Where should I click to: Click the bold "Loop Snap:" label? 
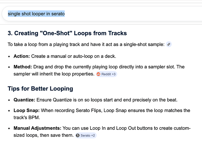(x=26, y=111)
